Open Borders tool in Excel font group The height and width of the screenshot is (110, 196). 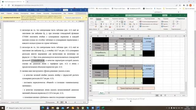(101, 27)
